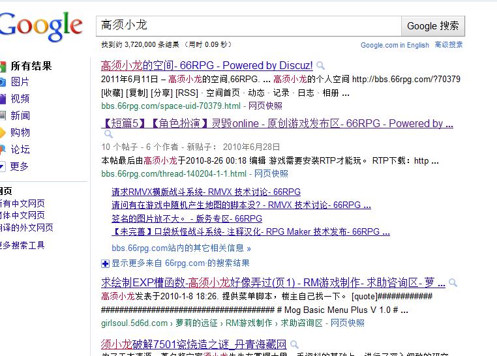Select 新闻 news filter
The width and height of the screenshot is (497, 356).
tap(20, 115)
